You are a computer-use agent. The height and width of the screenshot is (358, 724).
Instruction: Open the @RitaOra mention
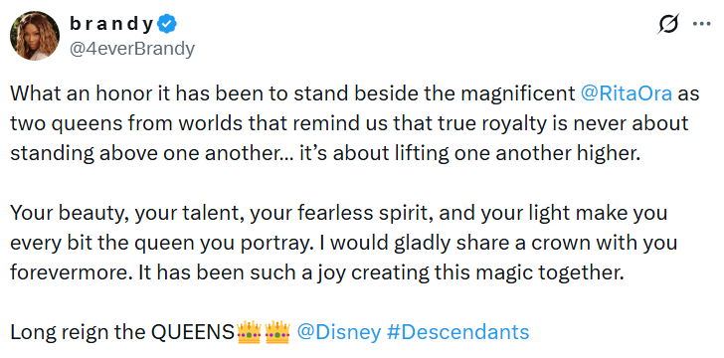(x=627, y=93)
